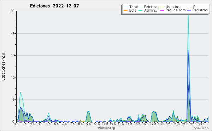This screenshot has height=131, width=212.
Task: Click the blue Usuarios color line swatch
Action: coord(162,7)
